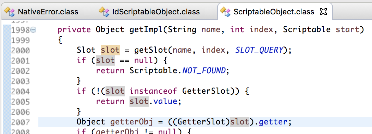Click the 'Object' type on line 2007
Viewport: 372px width, 134px height.
point(91,122)
